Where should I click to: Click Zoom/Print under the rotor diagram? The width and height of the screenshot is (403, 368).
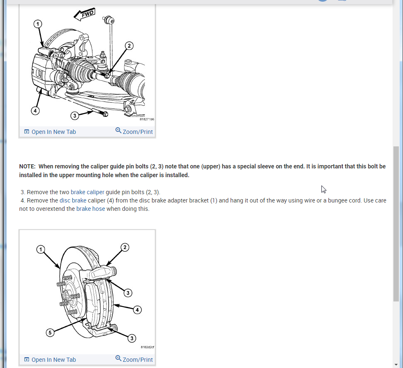point(134,359)
